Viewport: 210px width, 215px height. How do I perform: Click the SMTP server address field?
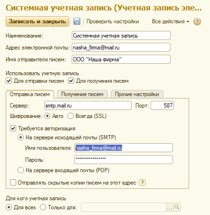[x=88, y=106]
